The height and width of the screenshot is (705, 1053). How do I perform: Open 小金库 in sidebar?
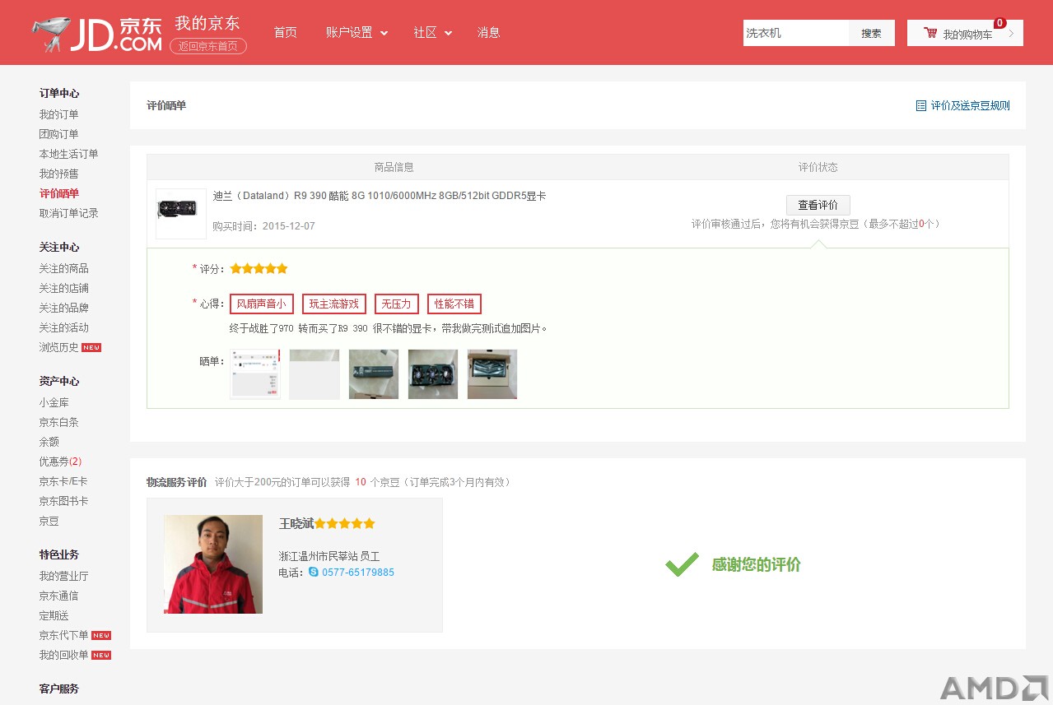(54, 402)
